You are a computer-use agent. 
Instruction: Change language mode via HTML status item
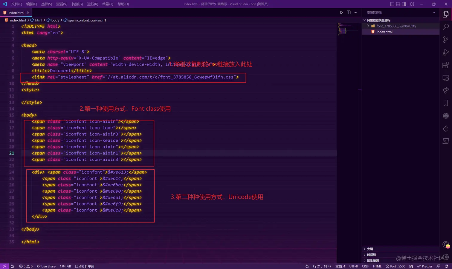coord(377,266)
